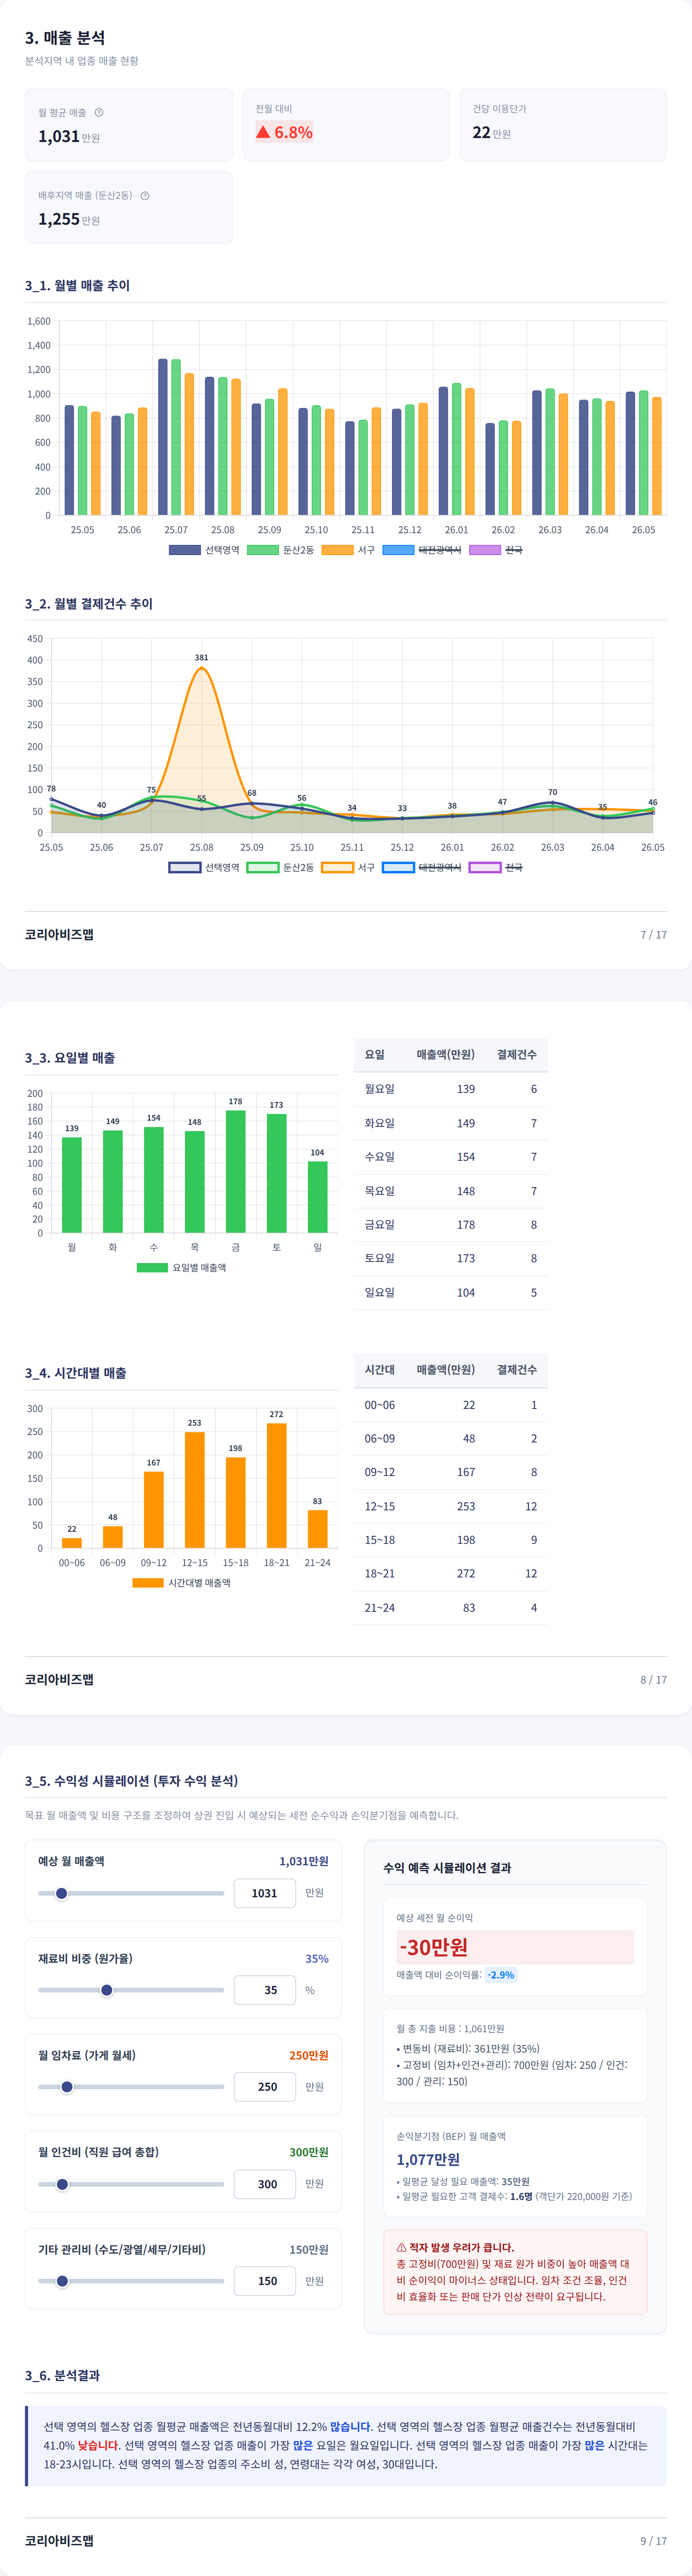
Task: Click the 00~06 bar labeled 22 in 시간대별 chart
Action: pyautogui.click(x=72, y=1543)
